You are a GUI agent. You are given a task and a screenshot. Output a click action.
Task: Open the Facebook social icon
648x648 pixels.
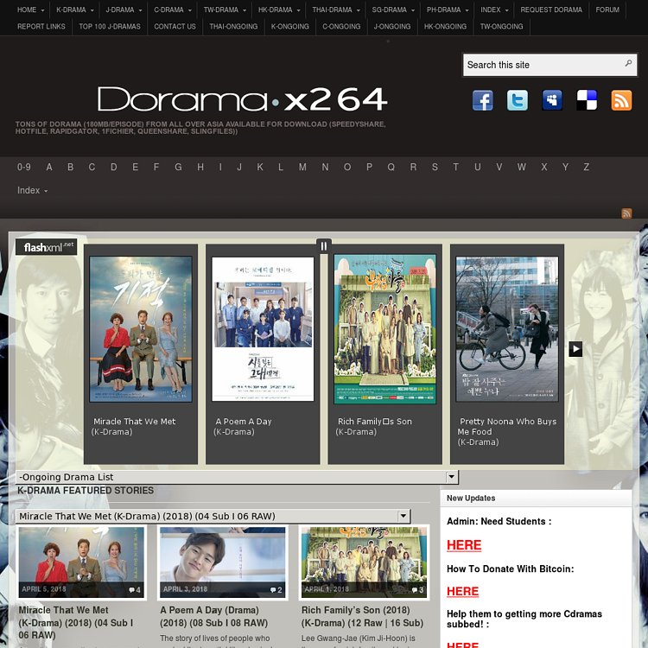[482, 100]
